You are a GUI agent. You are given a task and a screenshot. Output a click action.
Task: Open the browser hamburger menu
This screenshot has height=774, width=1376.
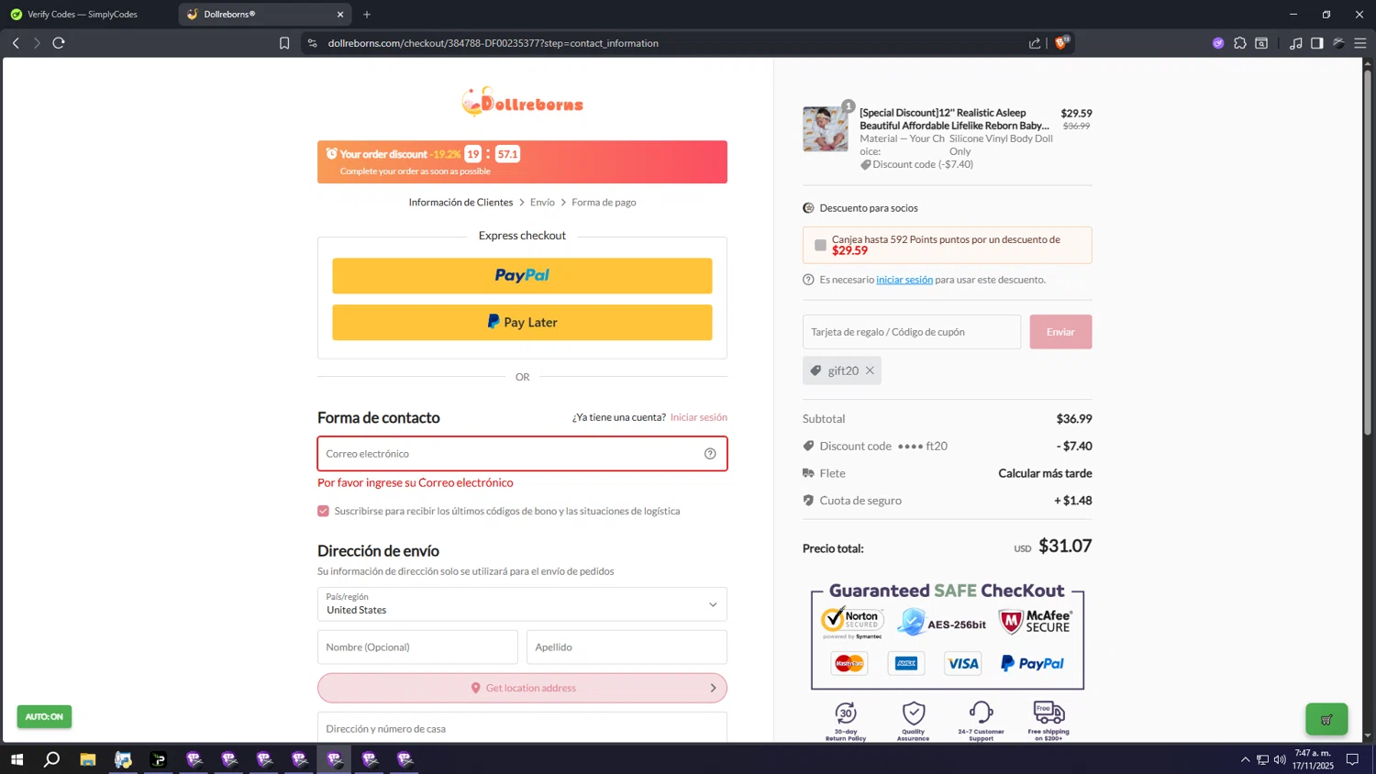click(1360, 43)
